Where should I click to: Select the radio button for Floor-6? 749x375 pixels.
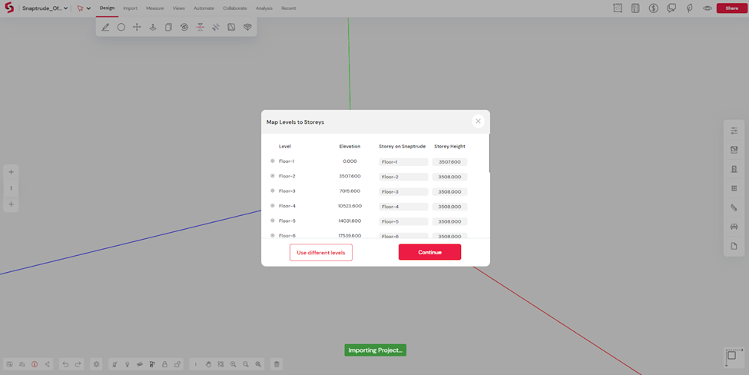(273, 235)
